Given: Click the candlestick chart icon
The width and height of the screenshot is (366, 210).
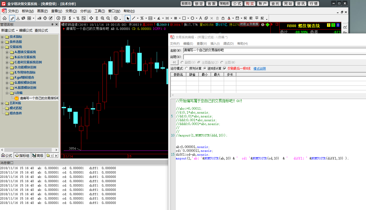Looking at the screenshot, I should pos(40,18).
